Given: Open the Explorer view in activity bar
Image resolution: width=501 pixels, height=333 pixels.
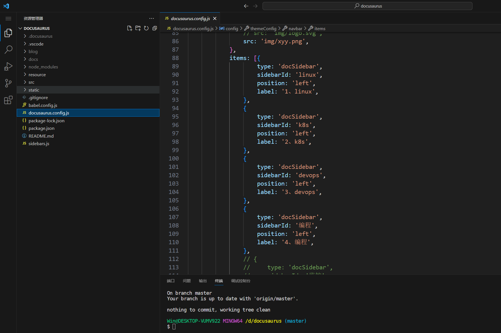Looking at the screenshot, I should click(x=8, y=33).
